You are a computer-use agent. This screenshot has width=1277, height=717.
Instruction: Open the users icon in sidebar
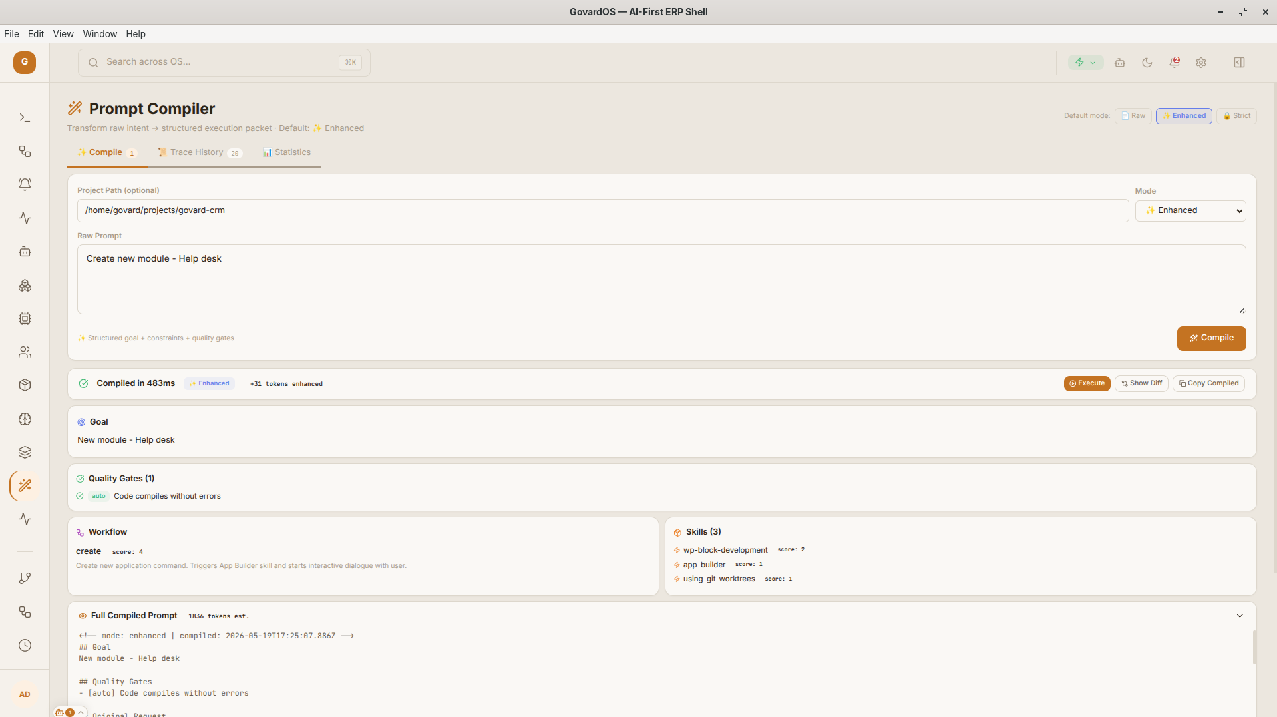[25, 352]
